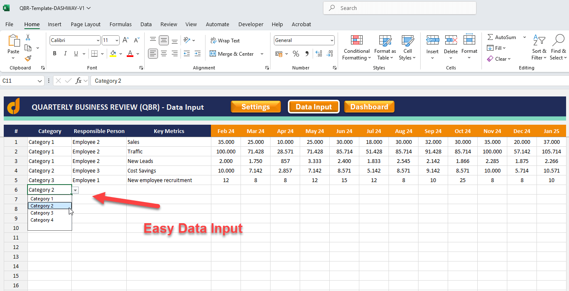Click into the Search box
Image resolution: width=569 pixels, height=291 pixels.
pos(399,8)
